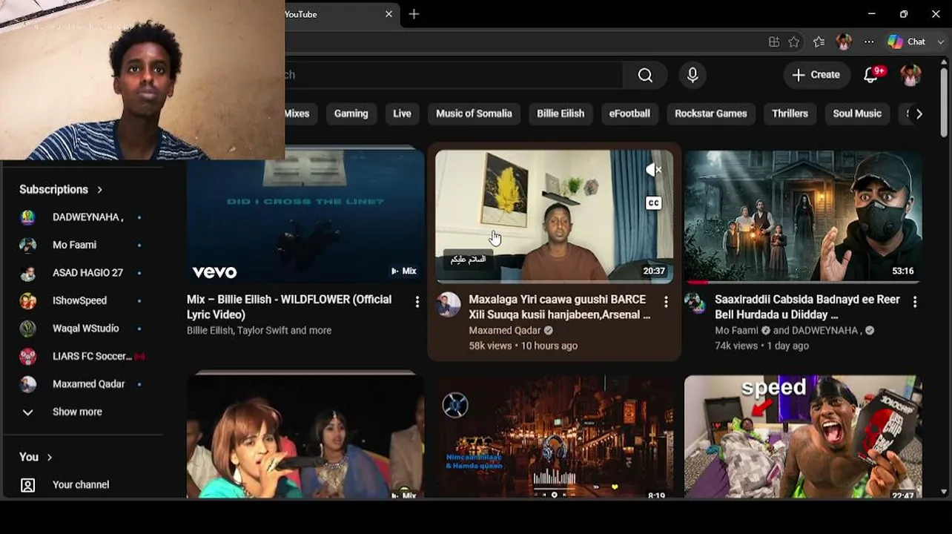
Task: Click the browser split screen icon
Action: (774, 42)
